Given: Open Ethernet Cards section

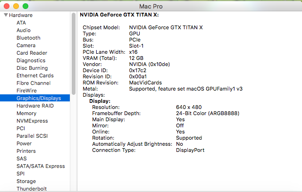Looking at the screenshot, I should coord(35,75).
